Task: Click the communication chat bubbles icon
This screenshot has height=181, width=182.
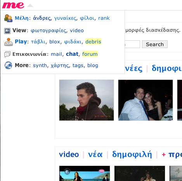Action: coord(7,54)
